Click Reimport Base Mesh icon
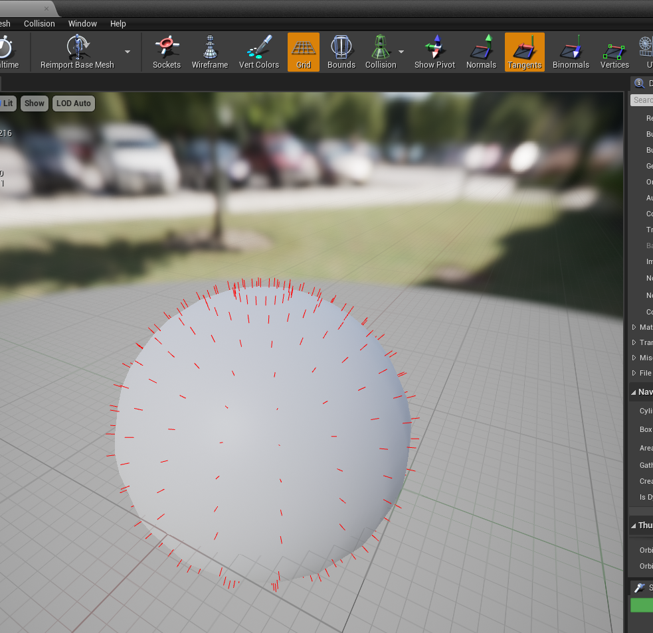 tap(78, 46)
